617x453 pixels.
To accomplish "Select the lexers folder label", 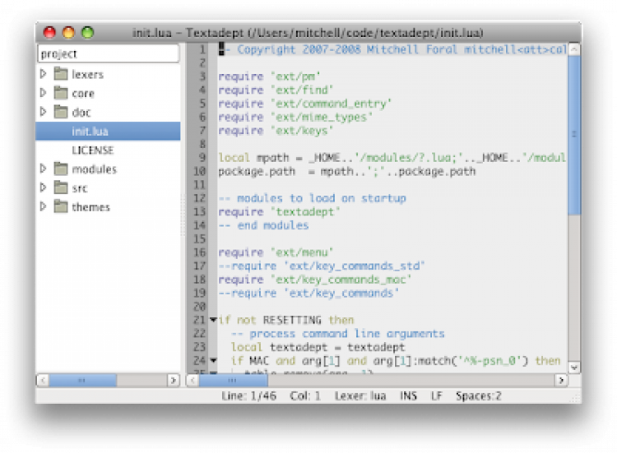I will (87, 74).
